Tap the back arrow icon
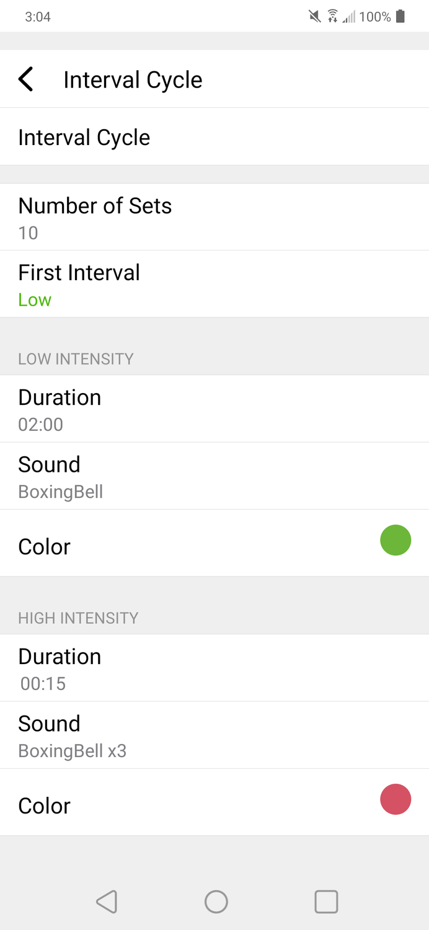Image resolution: width=429 pixels, height=930 pixels. coord(25,79)
